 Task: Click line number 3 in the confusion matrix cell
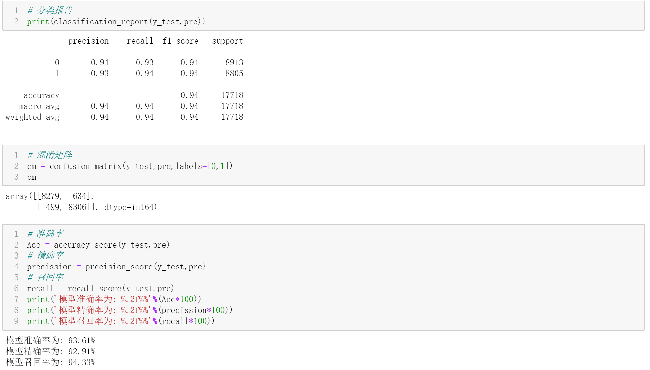tap(16, 177)
